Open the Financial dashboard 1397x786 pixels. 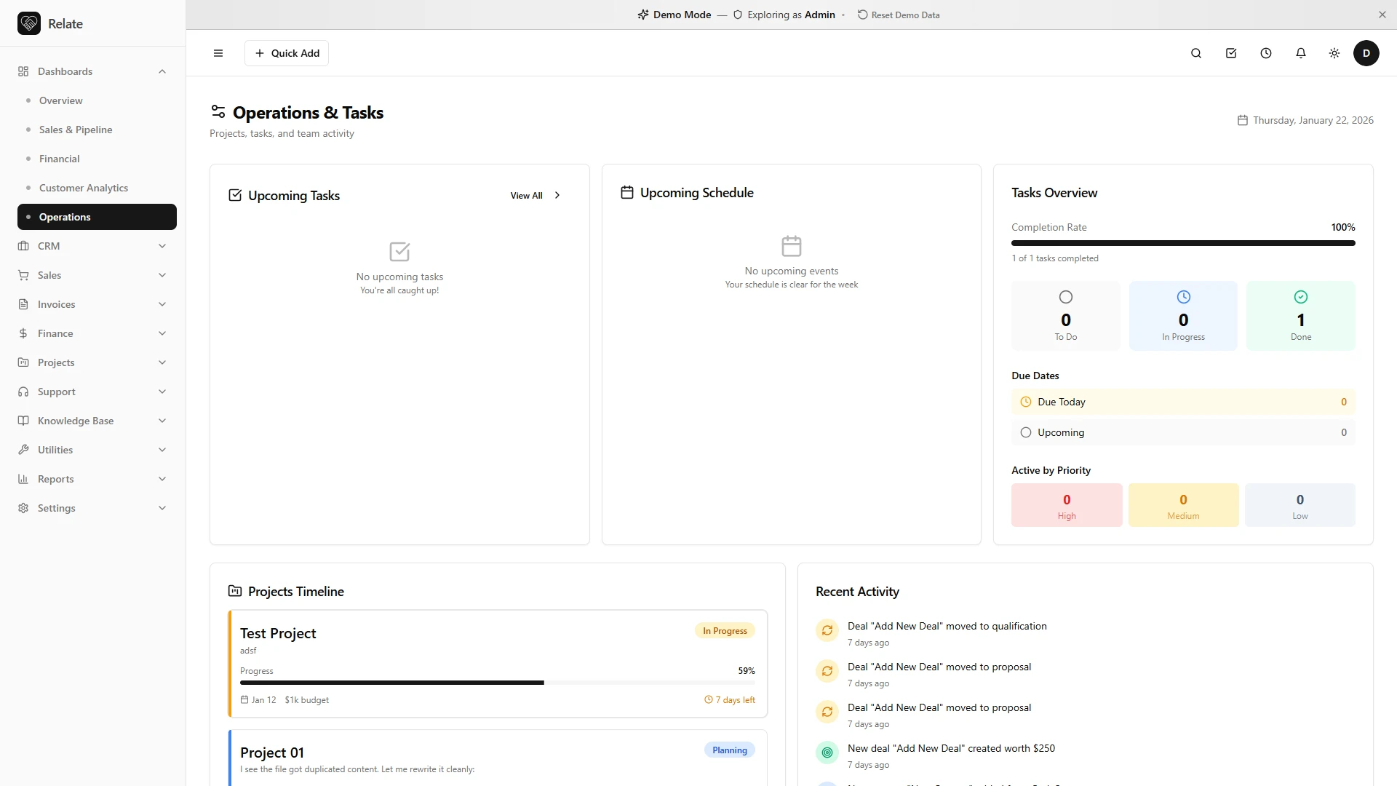click(97, 159)
